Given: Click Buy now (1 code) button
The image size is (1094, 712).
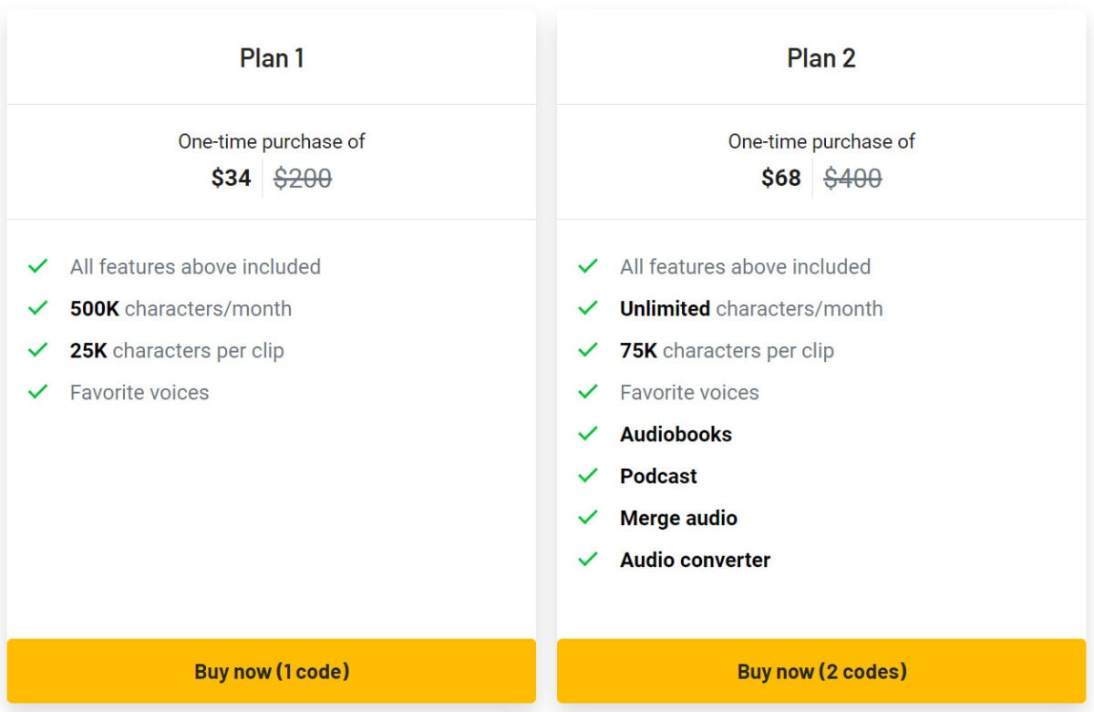Looking at the screenshot, I should (272, 672).
